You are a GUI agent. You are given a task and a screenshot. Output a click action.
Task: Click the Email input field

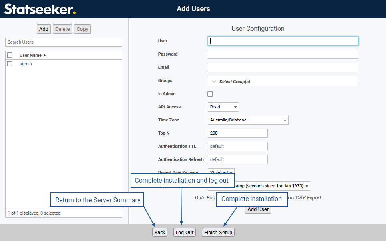pos(283,67)
